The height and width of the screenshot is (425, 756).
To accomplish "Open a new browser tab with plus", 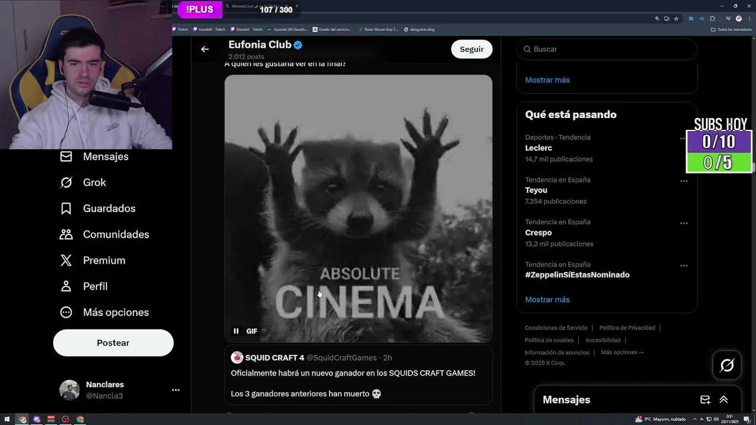I will point(296,6).
